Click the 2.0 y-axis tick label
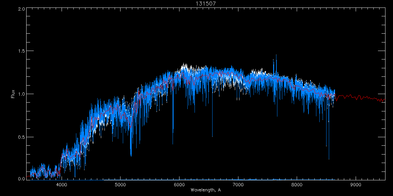The height and width of the screenshot is (196, 393). point(22,9)
